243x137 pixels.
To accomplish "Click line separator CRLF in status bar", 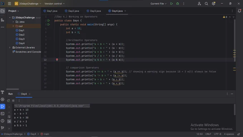I will coord(208,134).
